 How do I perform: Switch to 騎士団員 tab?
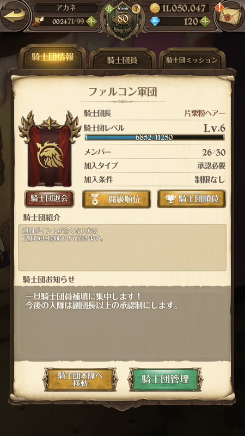tap(122, 60)
